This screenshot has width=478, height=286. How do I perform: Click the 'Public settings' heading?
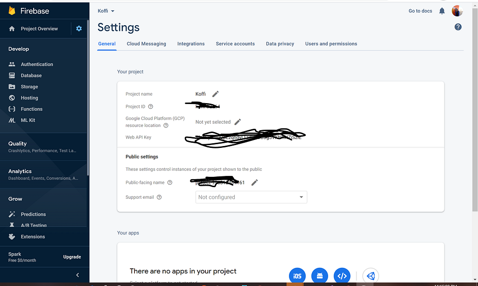142,157
